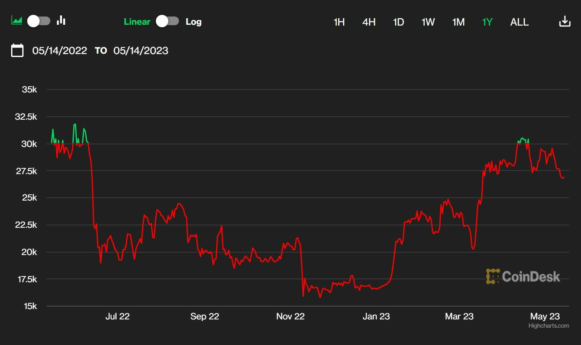
Task: Open the Highcharts.com credit link
Action: 548,326
